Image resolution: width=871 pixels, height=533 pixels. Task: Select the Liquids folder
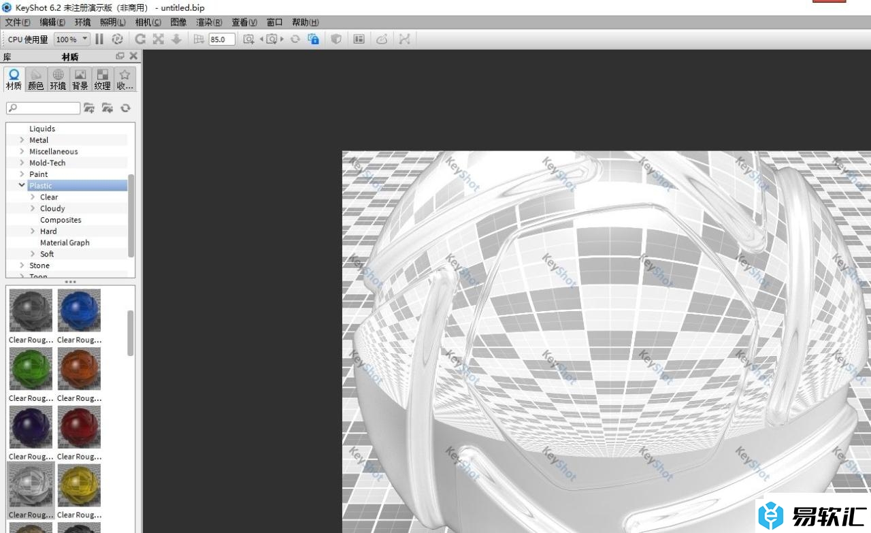click(x=42, y=129)
